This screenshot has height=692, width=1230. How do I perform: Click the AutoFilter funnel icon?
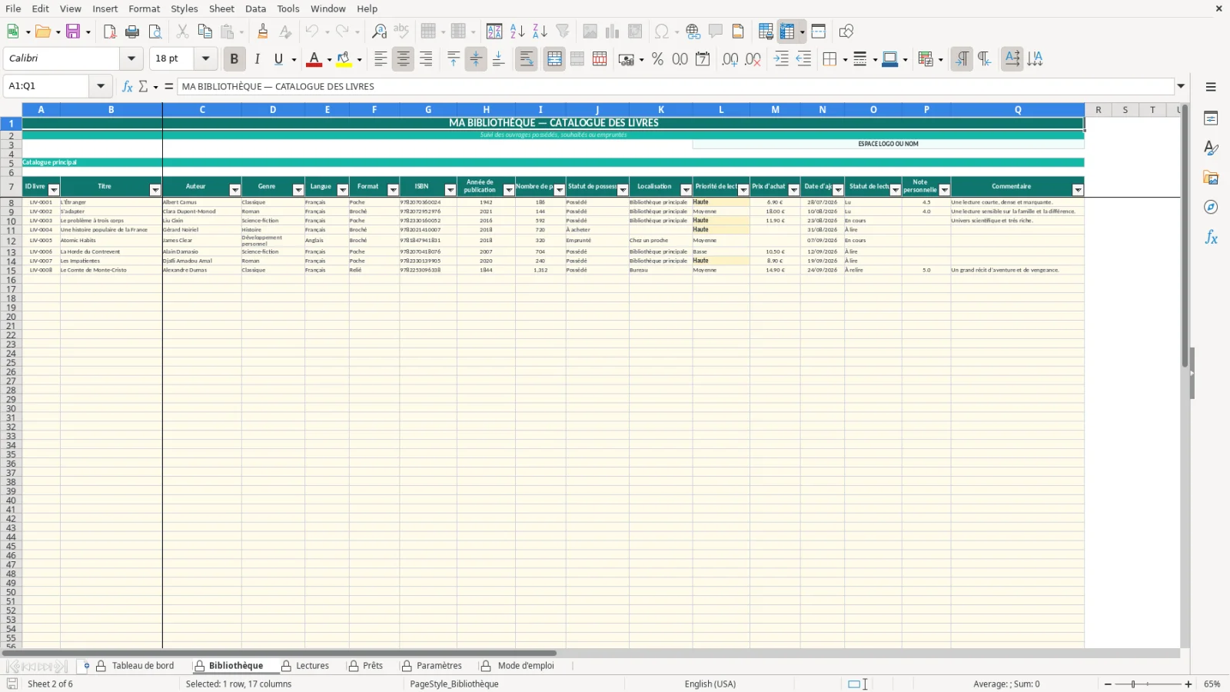click(x=563, y=32)
